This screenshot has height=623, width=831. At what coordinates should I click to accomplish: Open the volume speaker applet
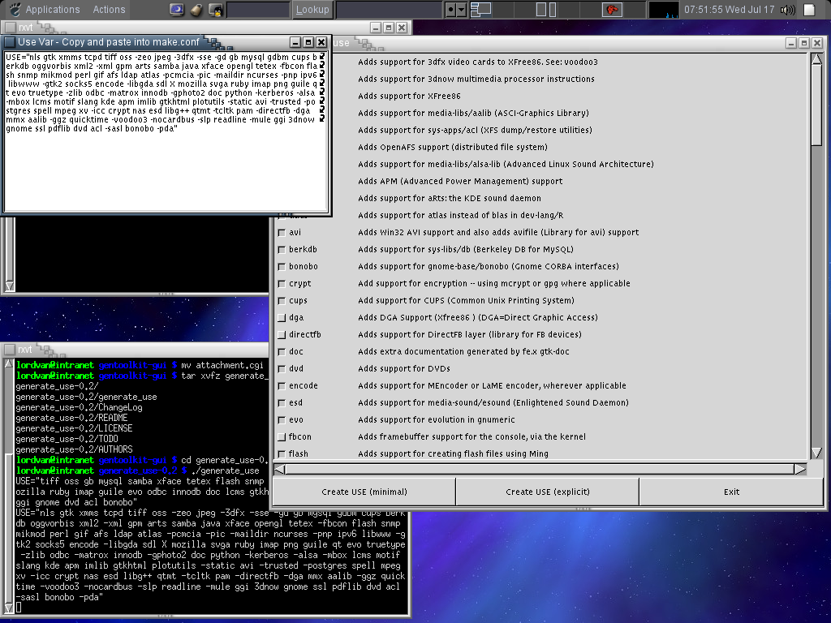pyautogui.click(x=786, y=10)
